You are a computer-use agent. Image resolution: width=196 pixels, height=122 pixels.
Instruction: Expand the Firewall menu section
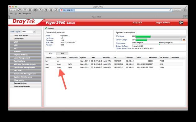pos(26,51)
